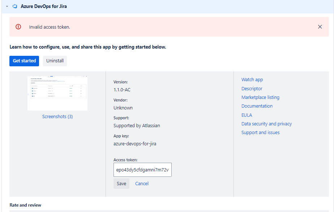Dismiss the Invalid access token error
The image size is (334, 212).
320,26
